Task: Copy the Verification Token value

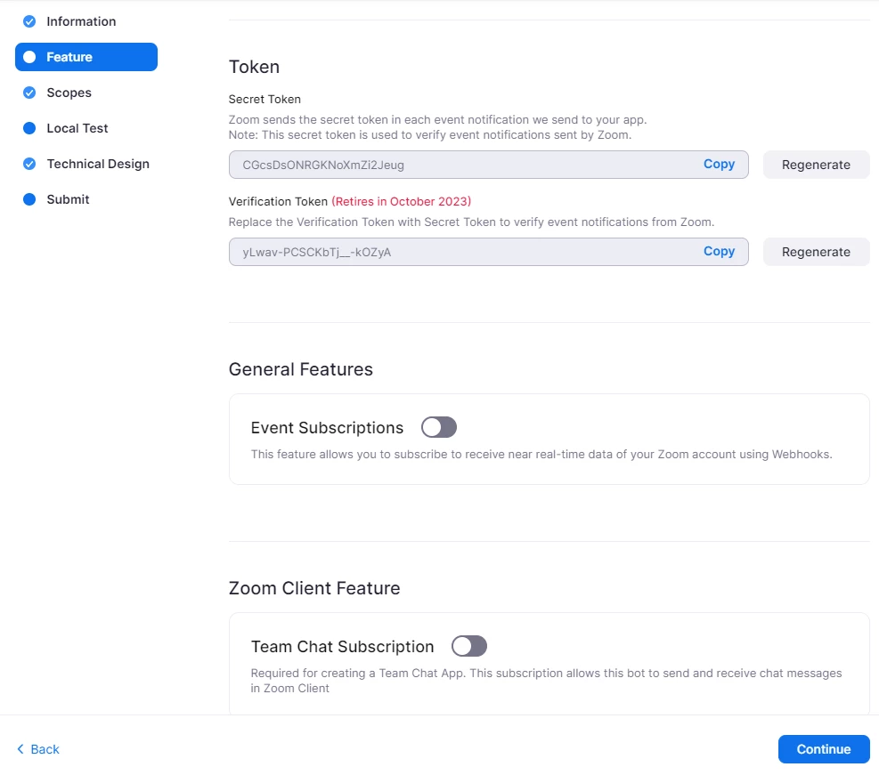Action: (x=719, y=252)
